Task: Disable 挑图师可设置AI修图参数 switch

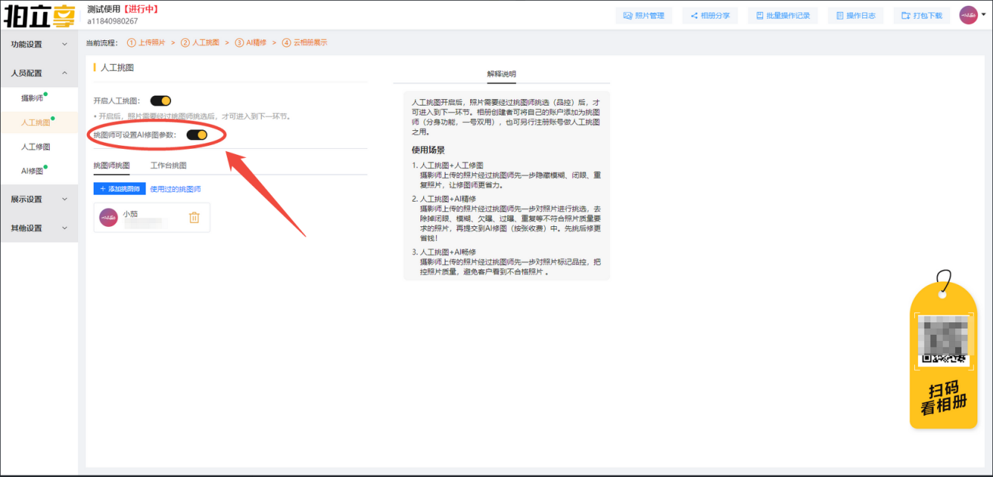Action: click(196, 135)
